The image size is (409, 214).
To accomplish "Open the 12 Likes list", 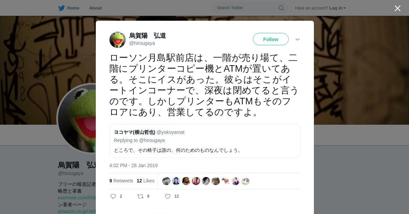I will tap(146, 181).
